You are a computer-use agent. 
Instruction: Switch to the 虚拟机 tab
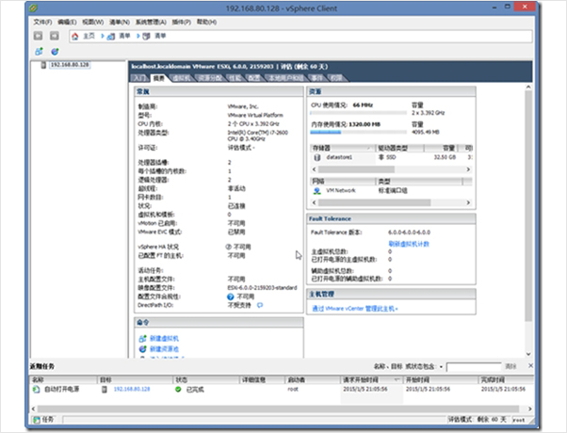[x=181, y=78]
